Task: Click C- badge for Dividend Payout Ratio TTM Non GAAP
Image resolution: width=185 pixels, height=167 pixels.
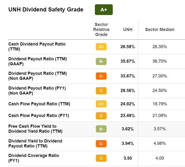Action: point(101,76)
